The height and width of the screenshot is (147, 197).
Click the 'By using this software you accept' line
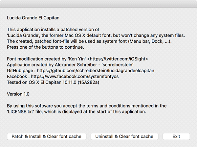click(x=87, y=106)
